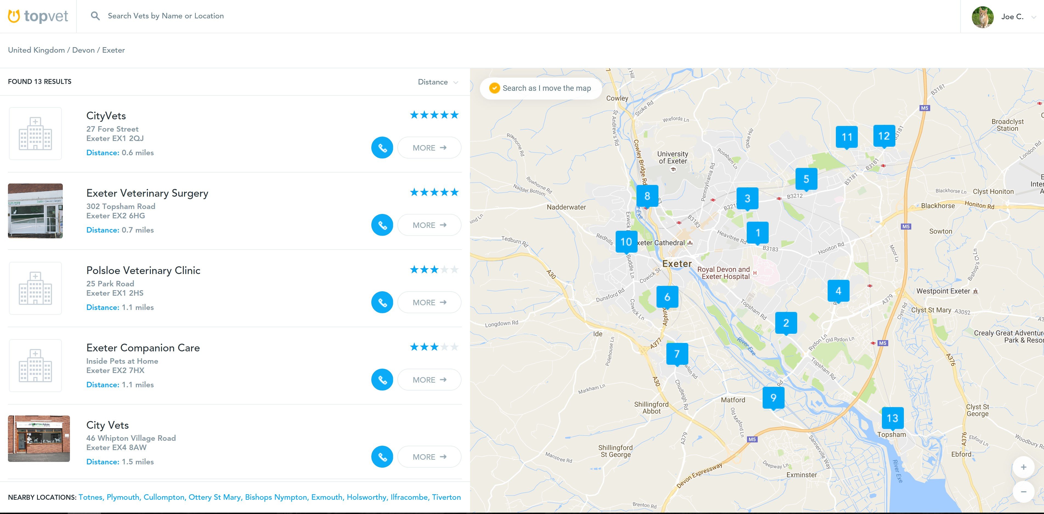Image resolution: width=1044 pixels, height=514 pixels.
Task: Select map marker 12
Action: click(x=884, y=136)
